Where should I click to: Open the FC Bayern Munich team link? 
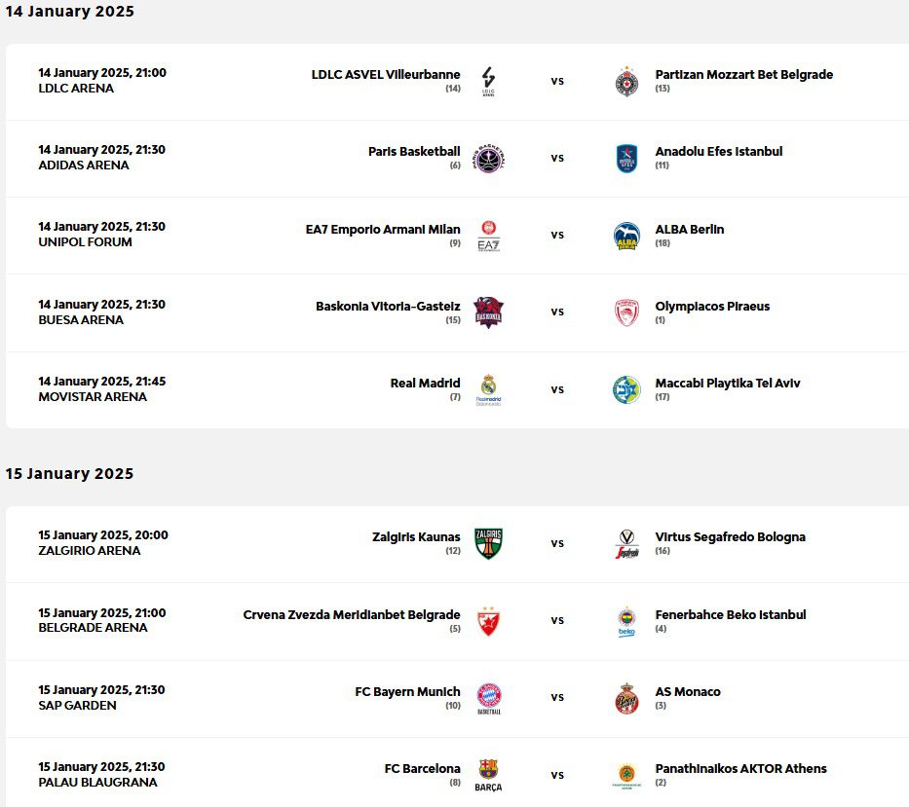[407, 691]
